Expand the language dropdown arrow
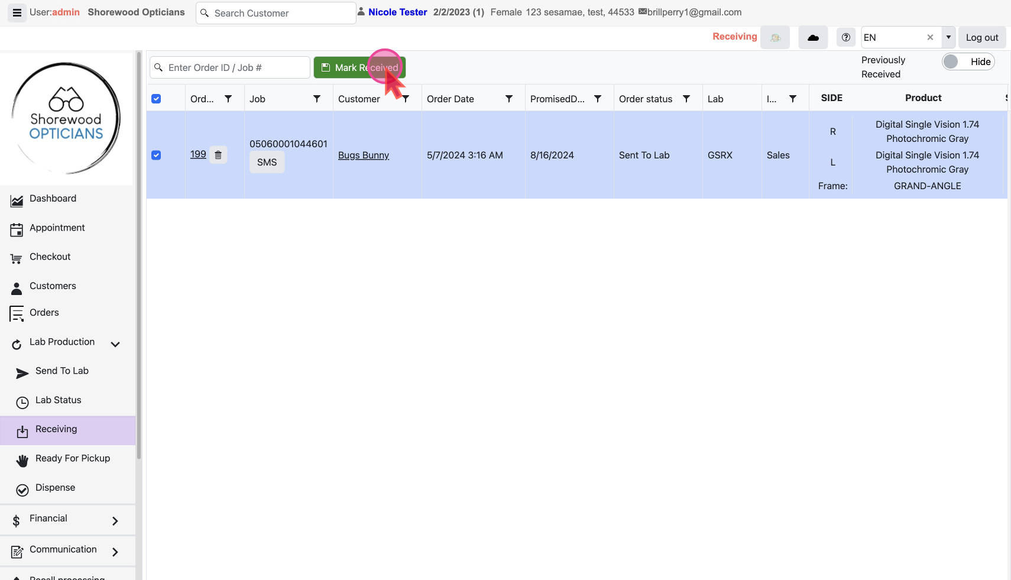Image resolution: width=1011 pixels, height=580 pixels. point(948,37)
